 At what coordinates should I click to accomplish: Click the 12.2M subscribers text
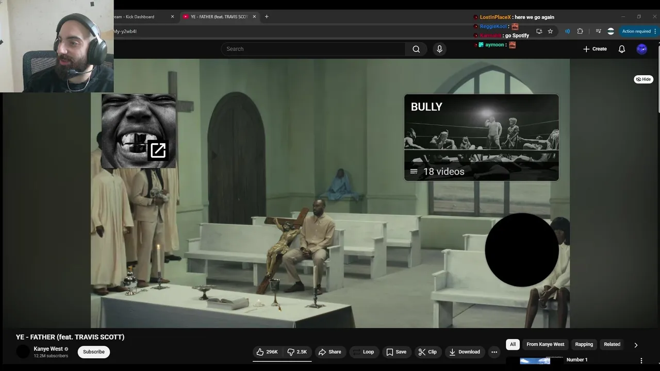(x=51, y=356)
